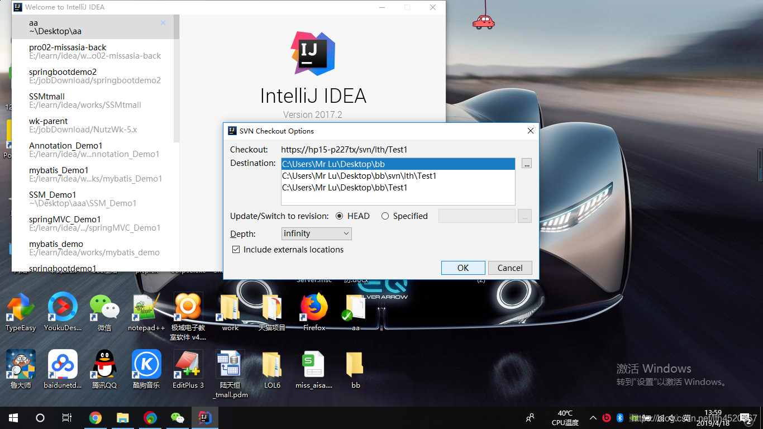This screenshot has width=763, height=429.
Task: Open recent project wk-parent
Action: 93,125
